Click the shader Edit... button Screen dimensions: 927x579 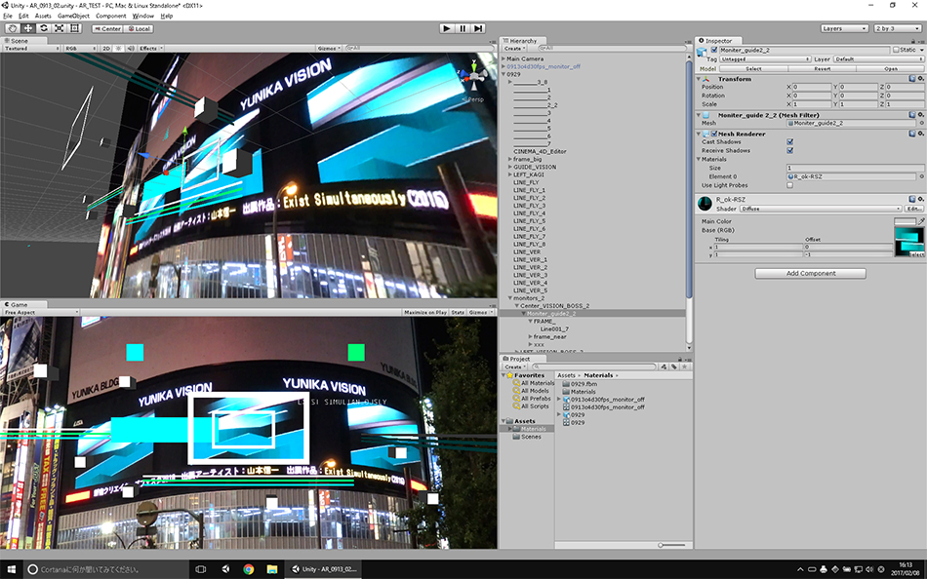(914, 209)
